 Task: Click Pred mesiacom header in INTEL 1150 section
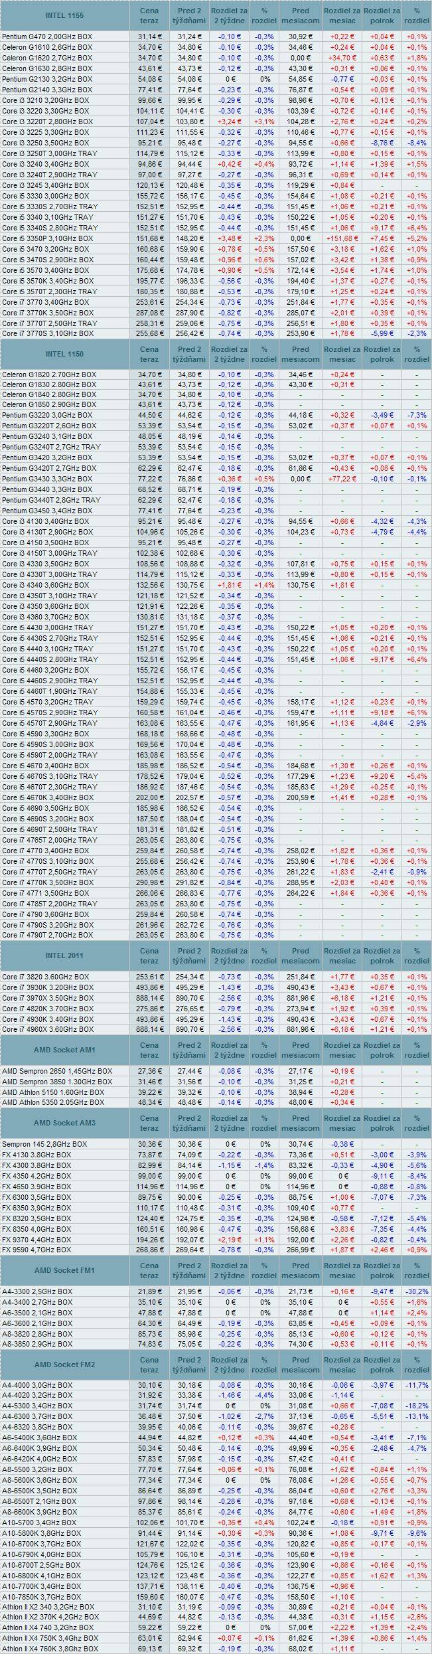click(x=301, y=354)
